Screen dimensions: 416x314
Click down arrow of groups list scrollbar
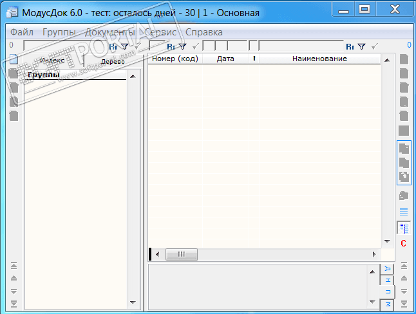click(x=133, y=302)
